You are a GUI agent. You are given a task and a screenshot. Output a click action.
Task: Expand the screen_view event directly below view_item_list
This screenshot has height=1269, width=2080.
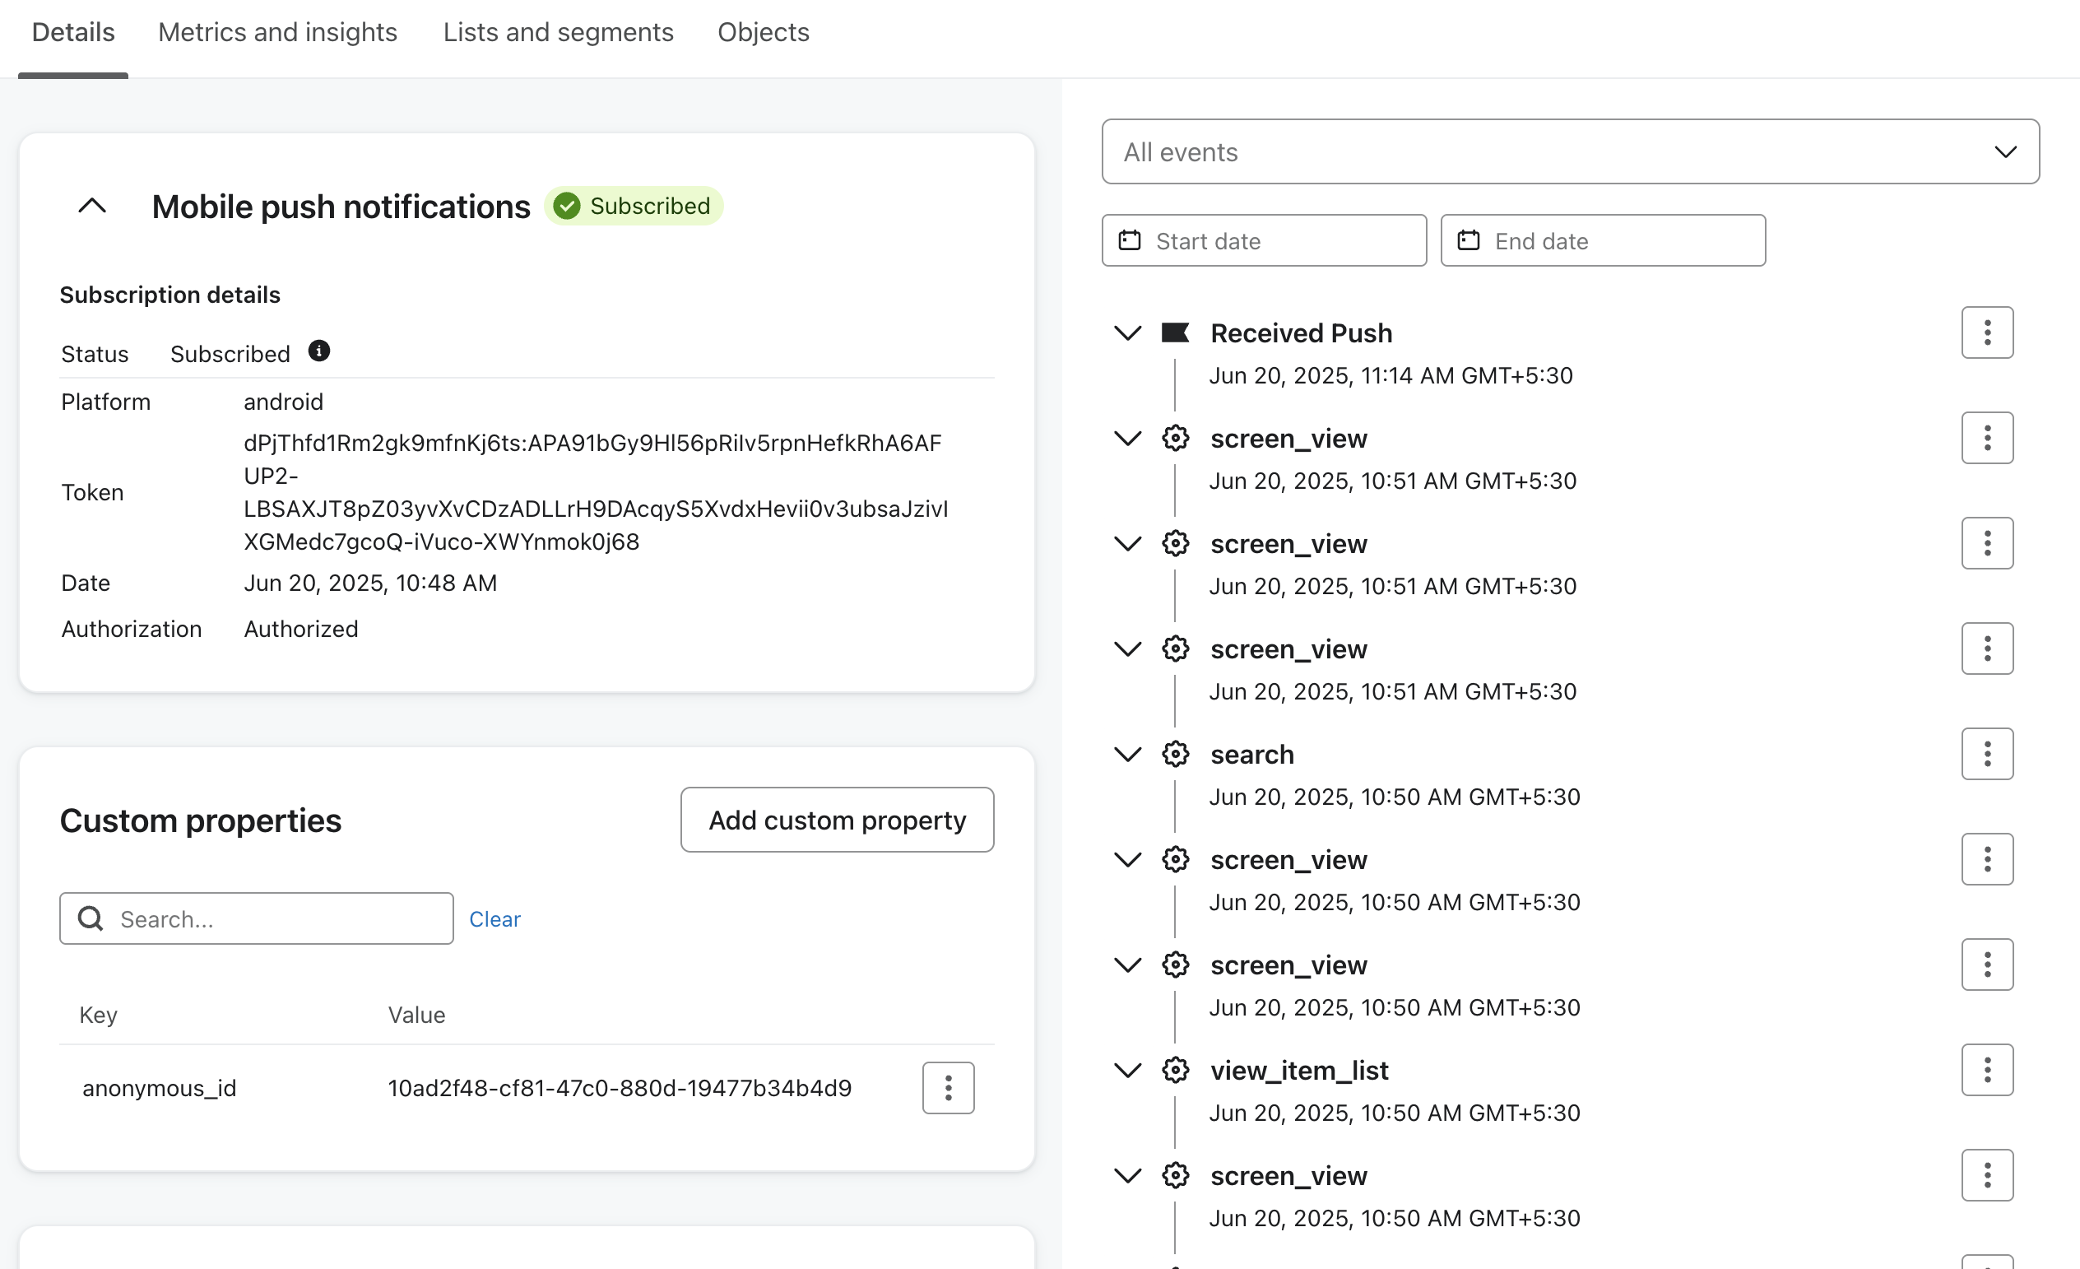pos(1128,1175)
